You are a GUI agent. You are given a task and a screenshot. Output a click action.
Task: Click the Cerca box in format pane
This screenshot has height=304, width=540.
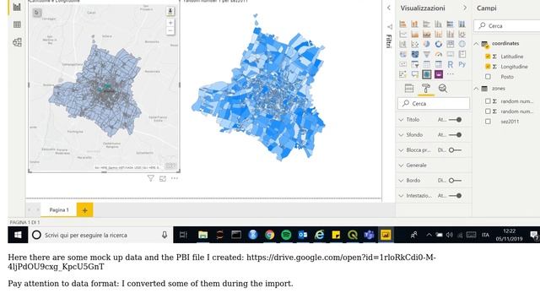tap(434, 103)
